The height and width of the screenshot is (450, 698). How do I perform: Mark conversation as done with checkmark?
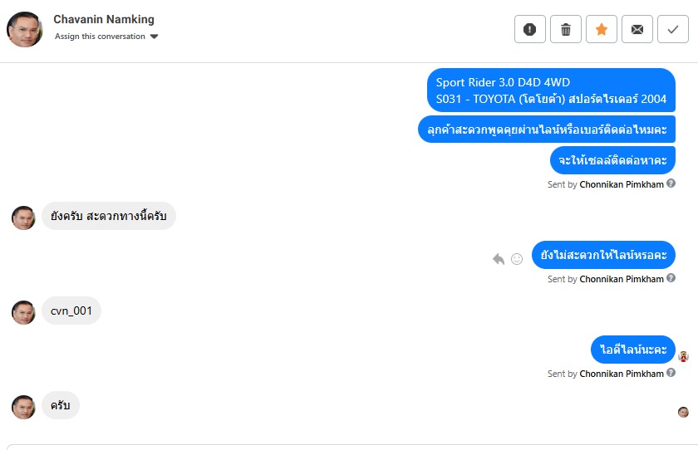tap(673, 29)
